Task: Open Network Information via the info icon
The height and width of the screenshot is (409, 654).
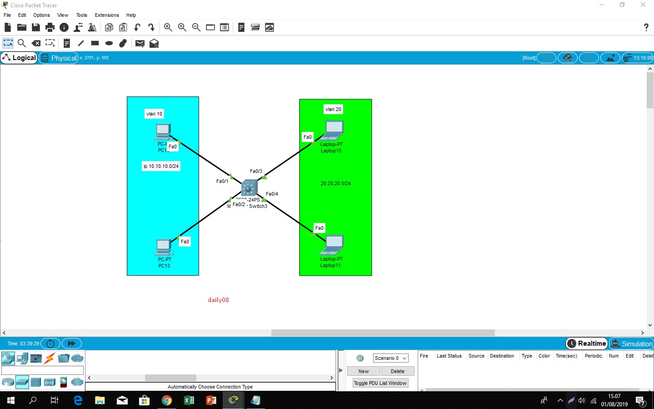Action: click(64, 27)
